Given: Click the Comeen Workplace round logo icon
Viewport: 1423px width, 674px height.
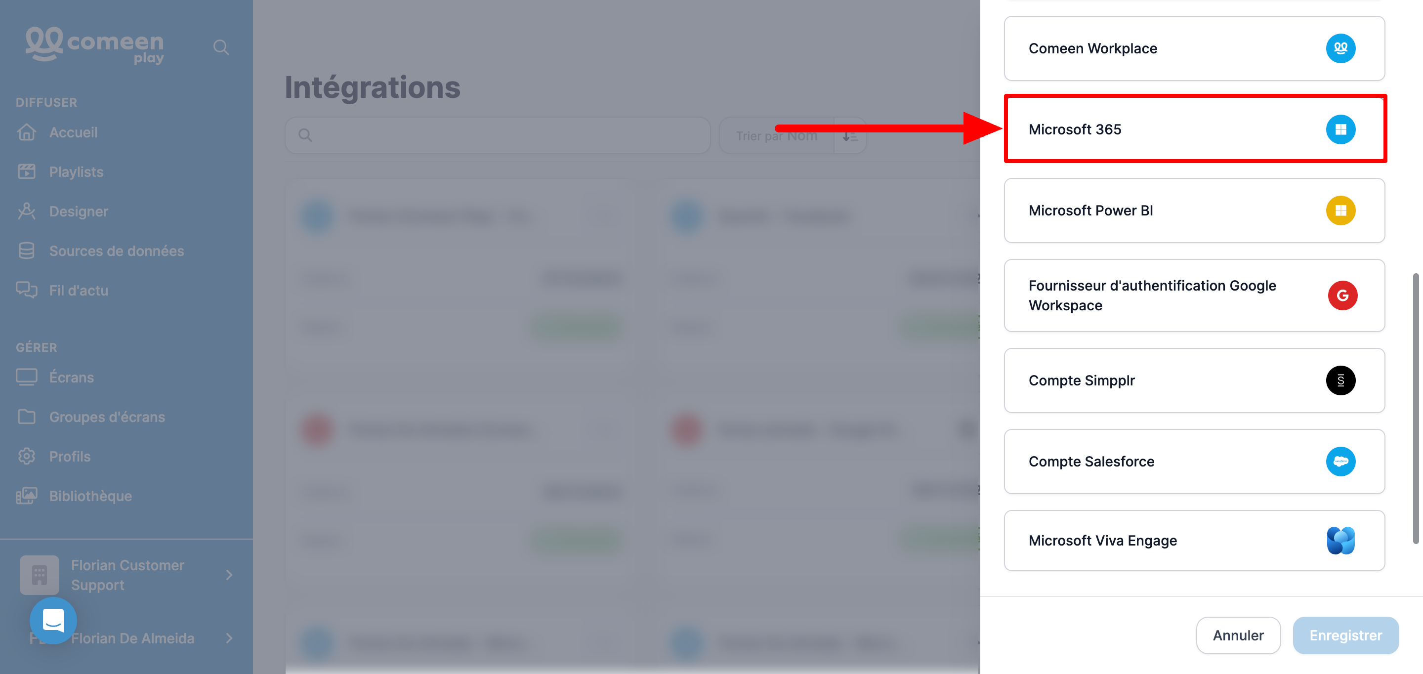Looking at the screenshot, I should tap(1340, 48).
